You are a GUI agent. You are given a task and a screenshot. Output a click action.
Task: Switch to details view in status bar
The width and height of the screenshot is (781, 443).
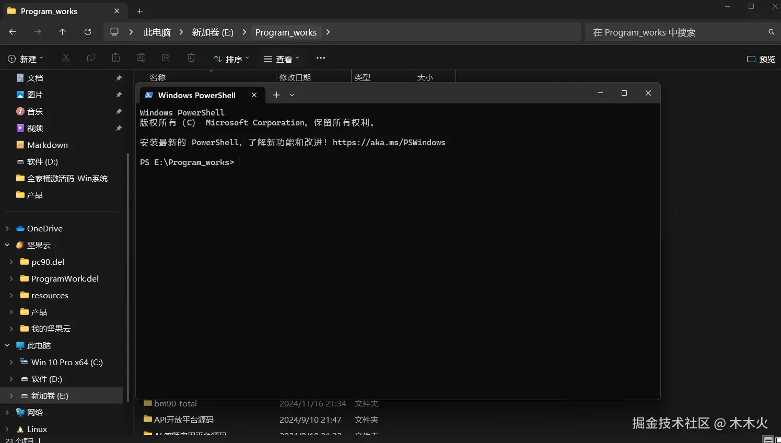coord(768,440)
